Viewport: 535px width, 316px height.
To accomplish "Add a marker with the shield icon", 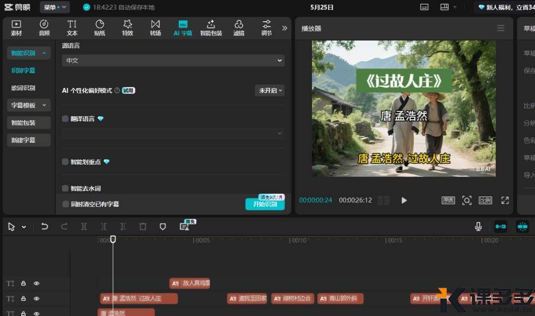I will click(x=163, y=226).
